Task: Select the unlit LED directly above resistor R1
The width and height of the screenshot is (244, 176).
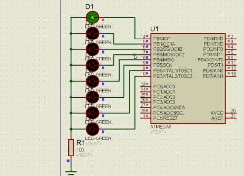Action: [92, 129]
